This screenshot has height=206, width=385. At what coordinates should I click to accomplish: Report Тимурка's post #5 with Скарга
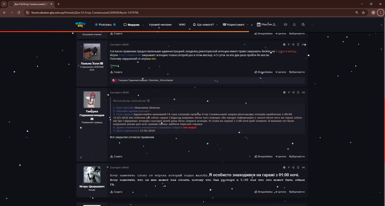(x=116, y=157)
